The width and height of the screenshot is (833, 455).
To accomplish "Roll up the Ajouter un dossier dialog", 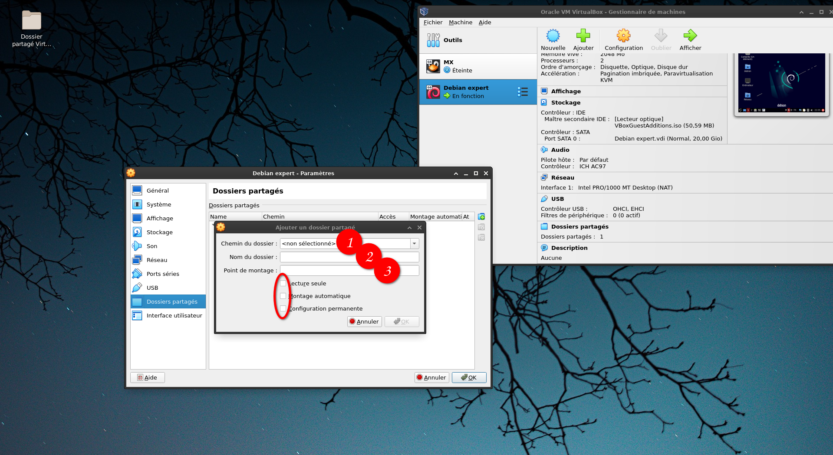I will (x=409, y=227).
